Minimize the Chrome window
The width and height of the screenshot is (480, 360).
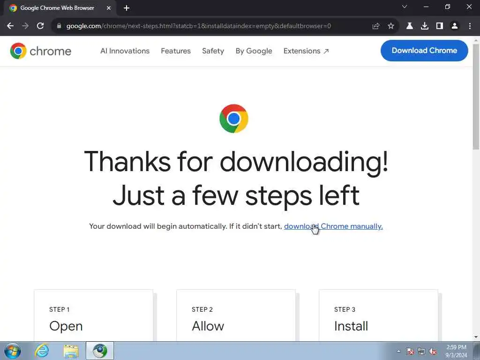(426, 7)
